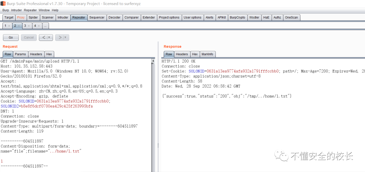Switch to the Alerts tab
Screen dimensions: 365x172
pyautogui.click(x=209, y=18)
